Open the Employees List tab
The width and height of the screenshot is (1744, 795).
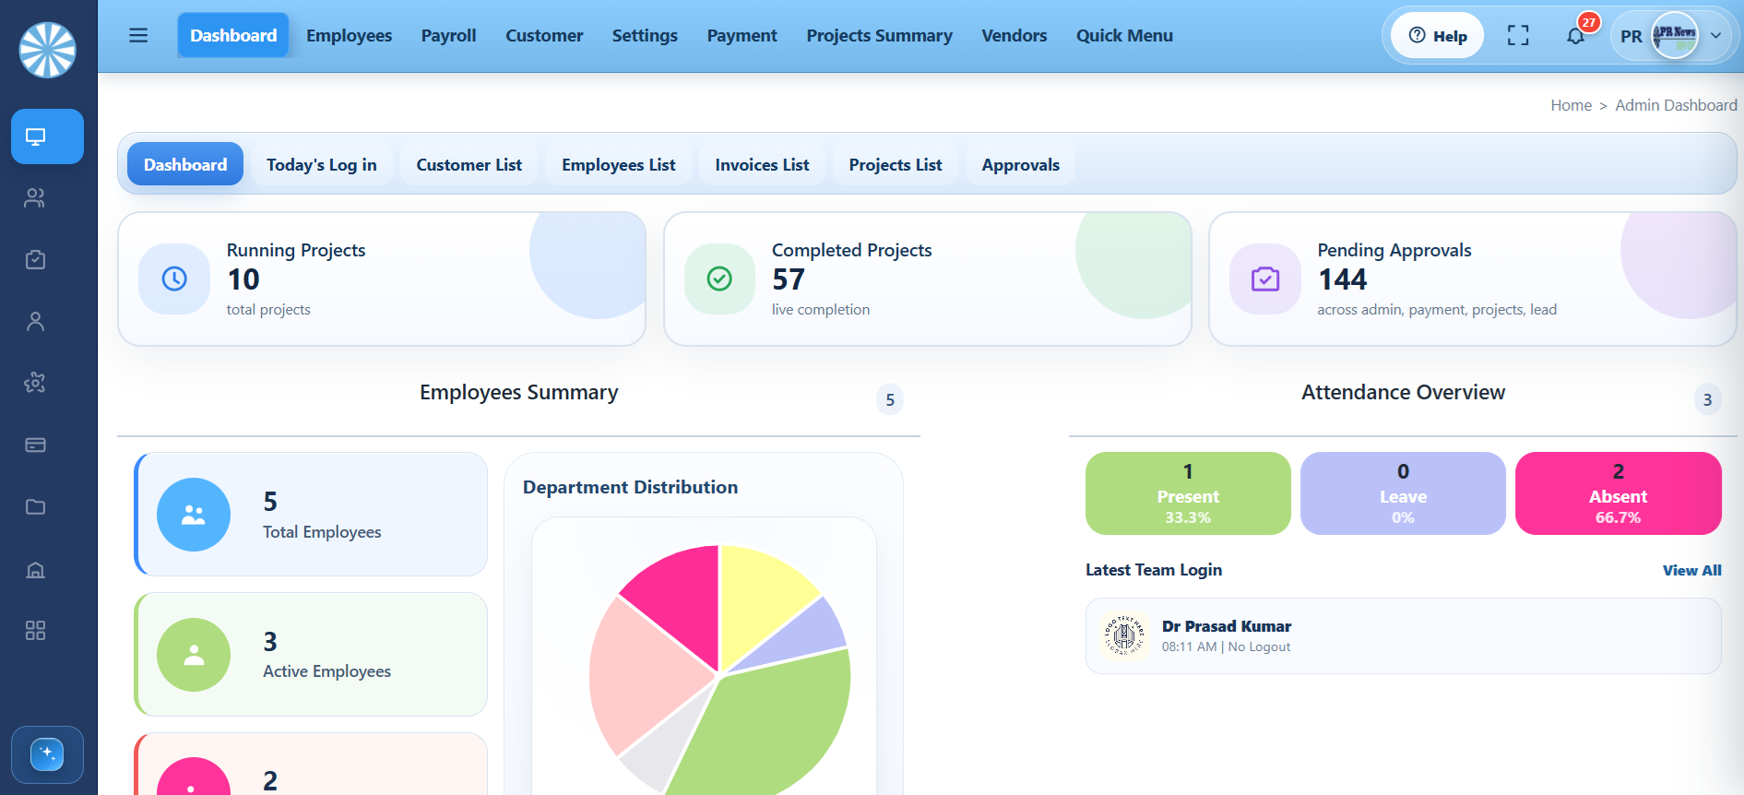[x=619, y=164]
